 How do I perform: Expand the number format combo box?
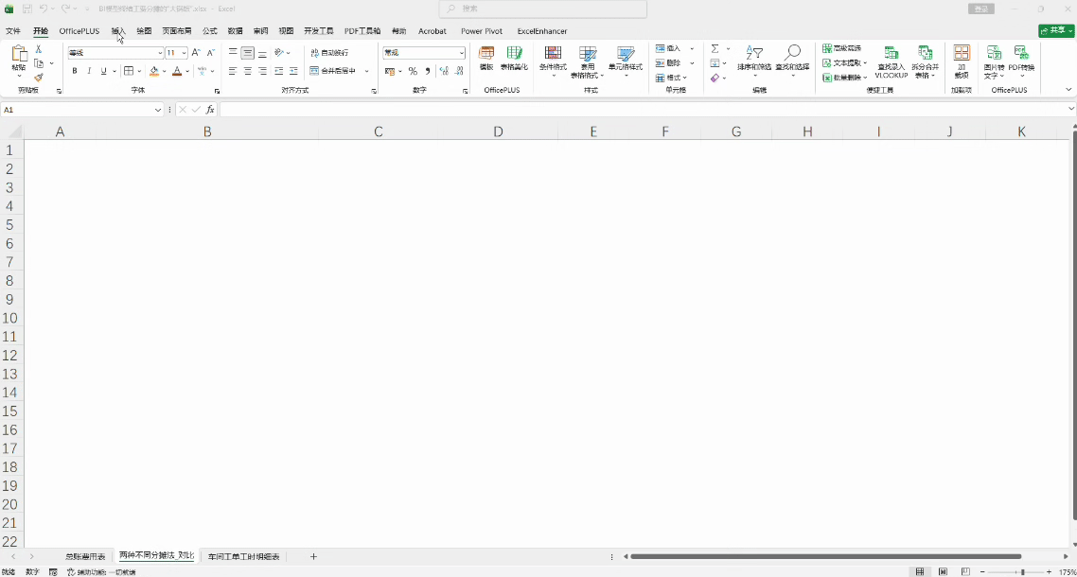[x=462, y=53]
